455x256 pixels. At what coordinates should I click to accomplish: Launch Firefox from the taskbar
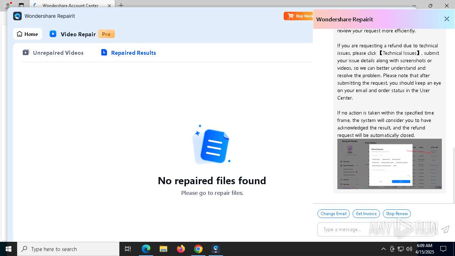(181, 249)
